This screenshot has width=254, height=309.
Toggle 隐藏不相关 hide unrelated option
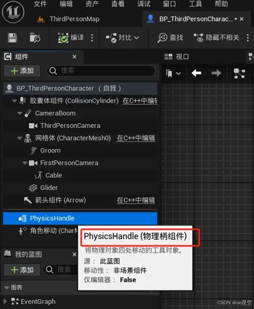[216, 38]
